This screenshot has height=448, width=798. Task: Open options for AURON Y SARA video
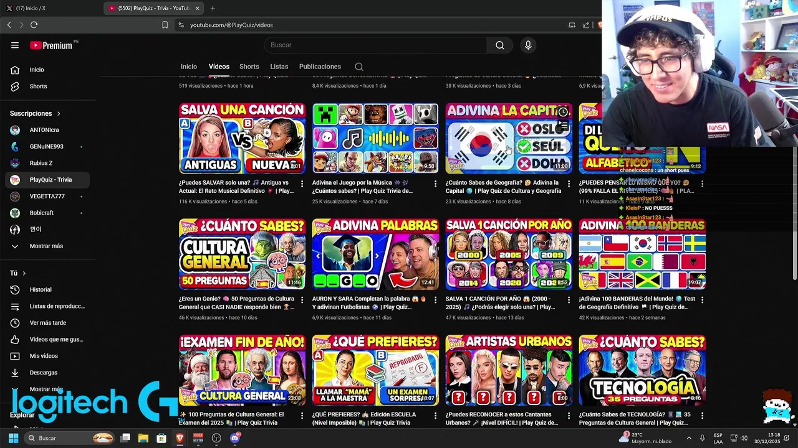point(436,299)
